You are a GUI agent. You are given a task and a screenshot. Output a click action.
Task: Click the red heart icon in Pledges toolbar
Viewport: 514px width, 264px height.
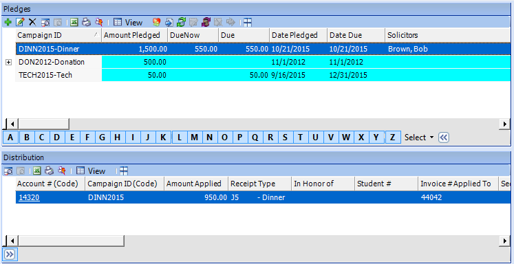tap(157, 22)
